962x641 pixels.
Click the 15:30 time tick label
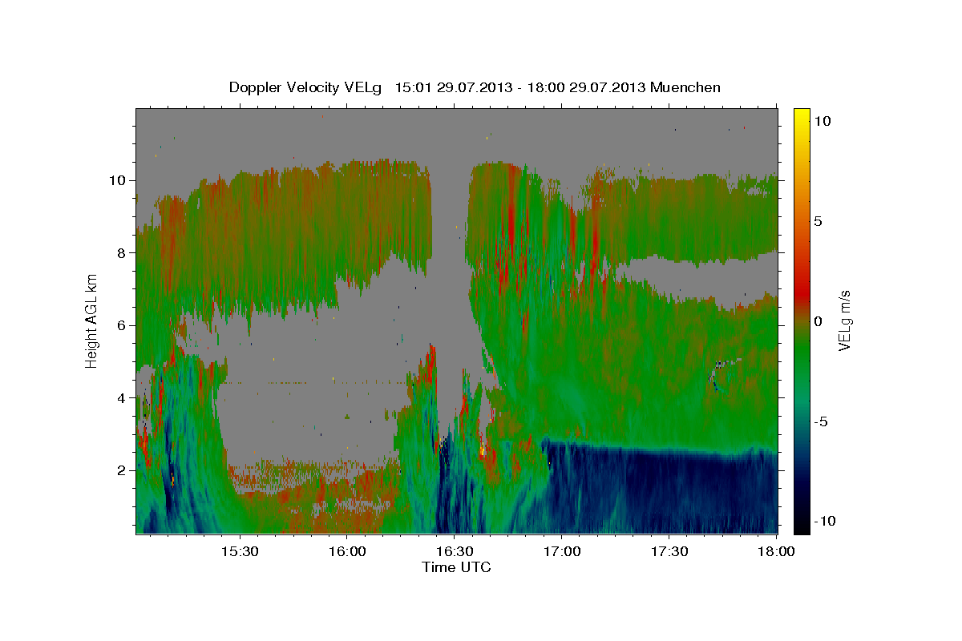[240, 551]
